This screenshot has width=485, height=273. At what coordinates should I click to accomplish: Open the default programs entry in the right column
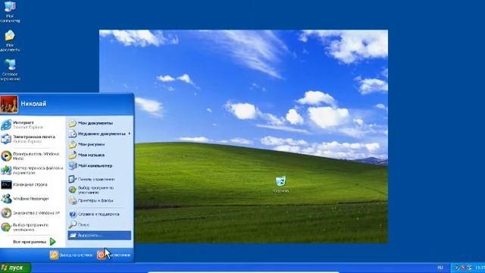point(99,190)
